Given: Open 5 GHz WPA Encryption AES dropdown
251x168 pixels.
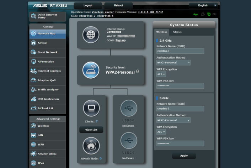Looking at the screenshot, I should point(161,132).
